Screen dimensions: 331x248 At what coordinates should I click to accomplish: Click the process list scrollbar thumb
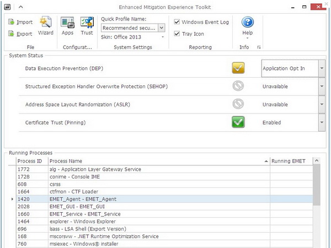[317, 185]
